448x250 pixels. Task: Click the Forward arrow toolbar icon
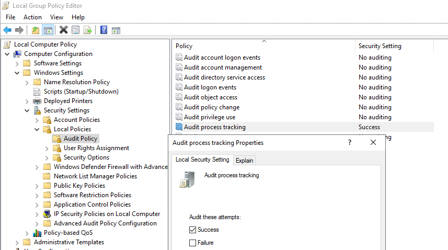(x=19, y=30)
